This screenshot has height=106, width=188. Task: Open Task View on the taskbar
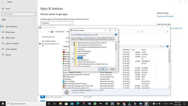point(54,104)
